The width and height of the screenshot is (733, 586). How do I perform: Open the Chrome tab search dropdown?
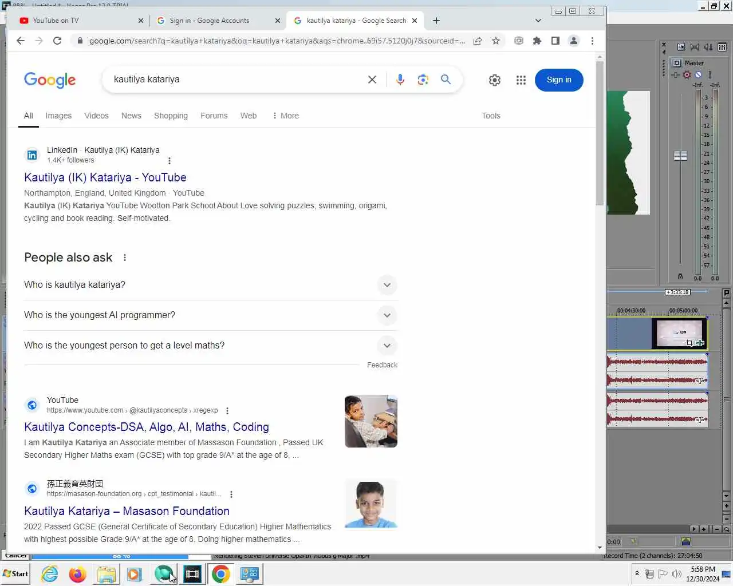click(538, 21)
